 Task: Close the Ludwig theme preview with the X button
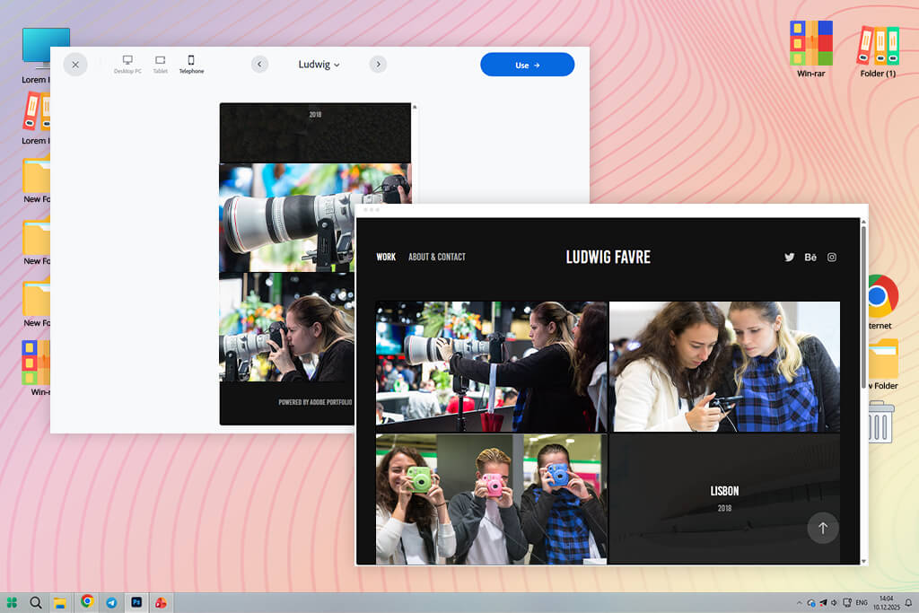click(75, 65)
